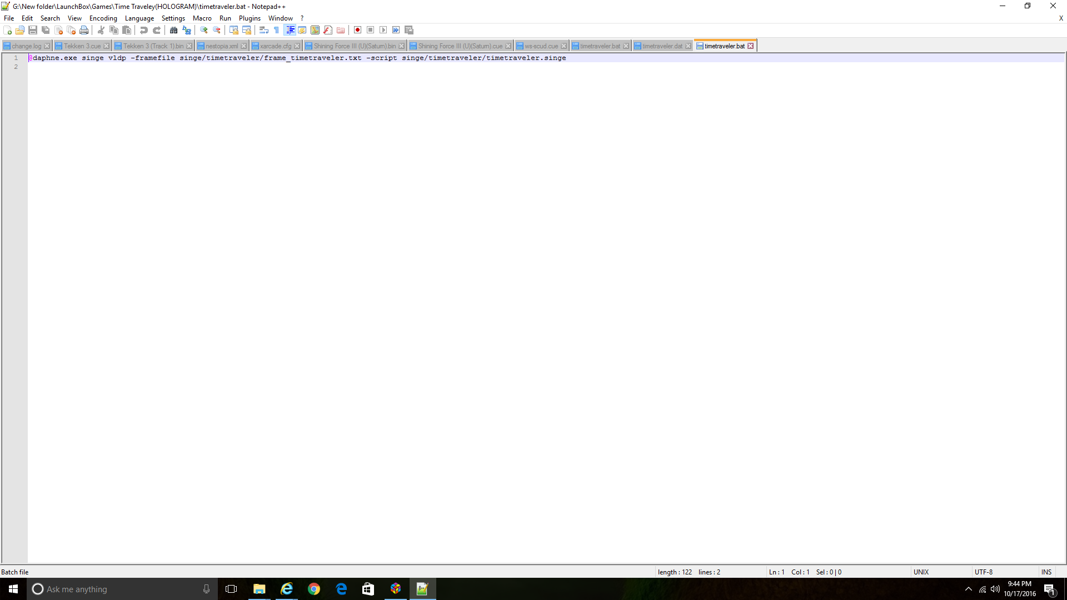Viewport: 1067px width, 600px height.
Task: Switch to the nestopia.xml tab
Action: 222,46
